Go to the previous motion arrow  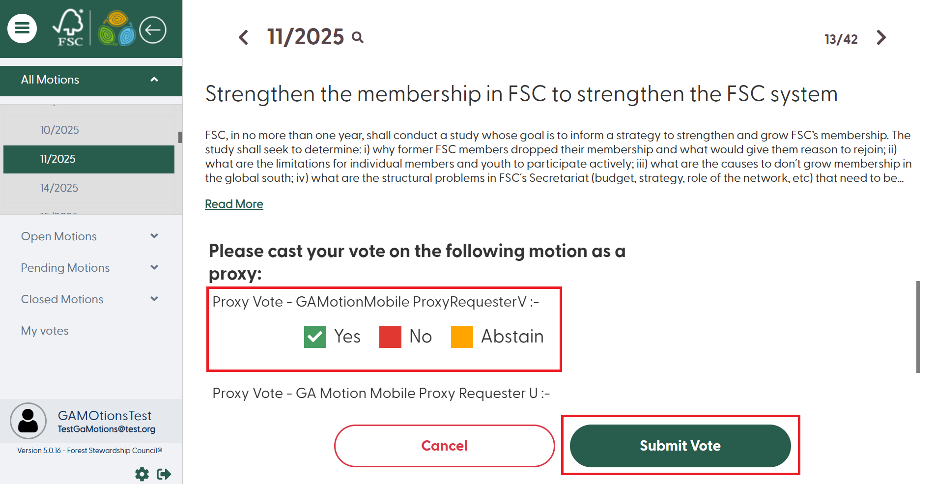[x=243, y=37]
